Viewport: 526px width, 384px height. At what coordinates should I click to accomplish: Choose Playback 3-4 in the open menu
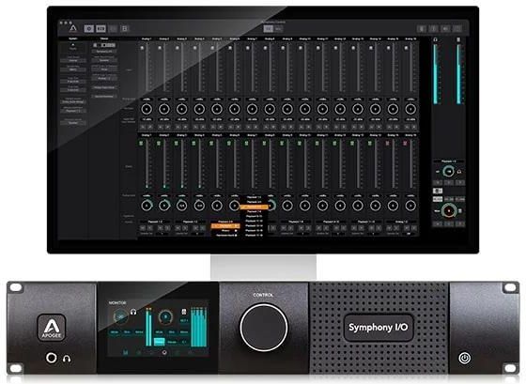tap(254, 202)
